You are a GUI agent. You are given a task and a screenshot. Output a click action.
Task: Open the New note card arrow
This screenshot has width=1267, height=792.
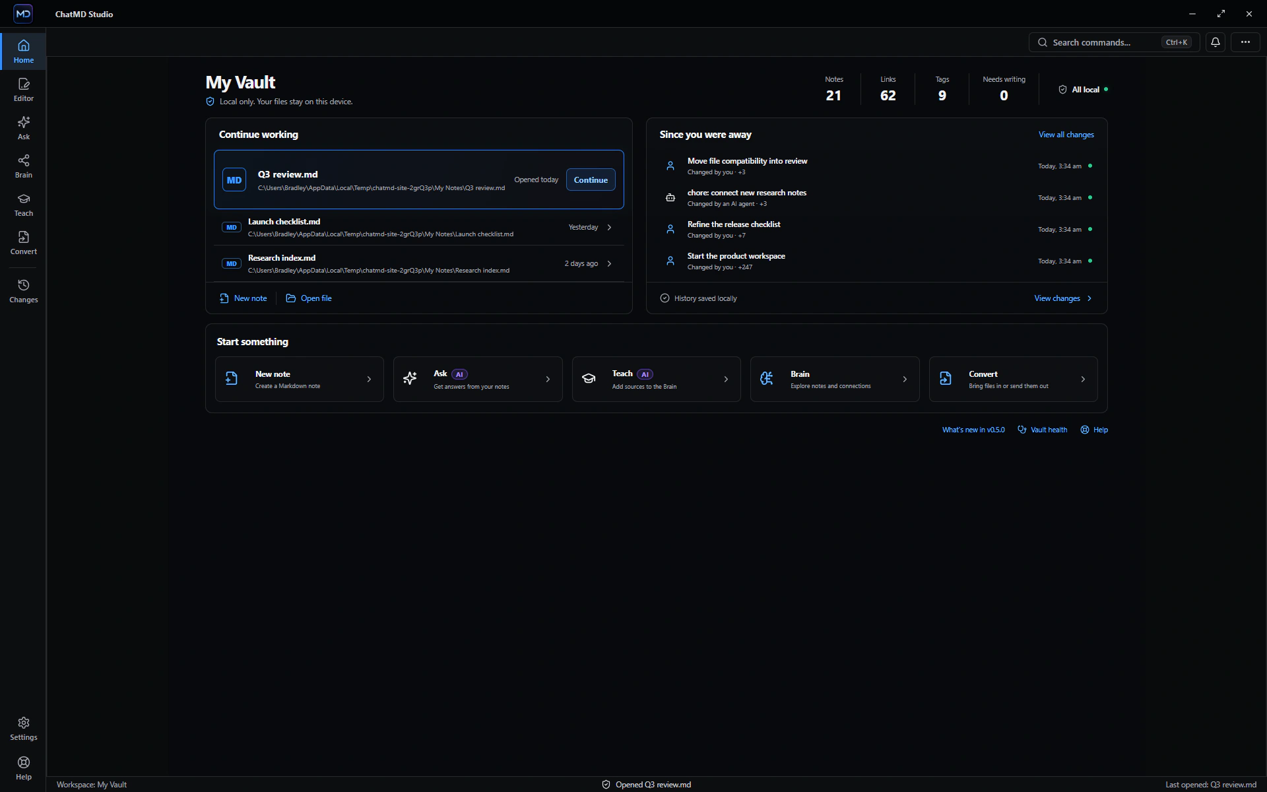(x=369, y=379)
